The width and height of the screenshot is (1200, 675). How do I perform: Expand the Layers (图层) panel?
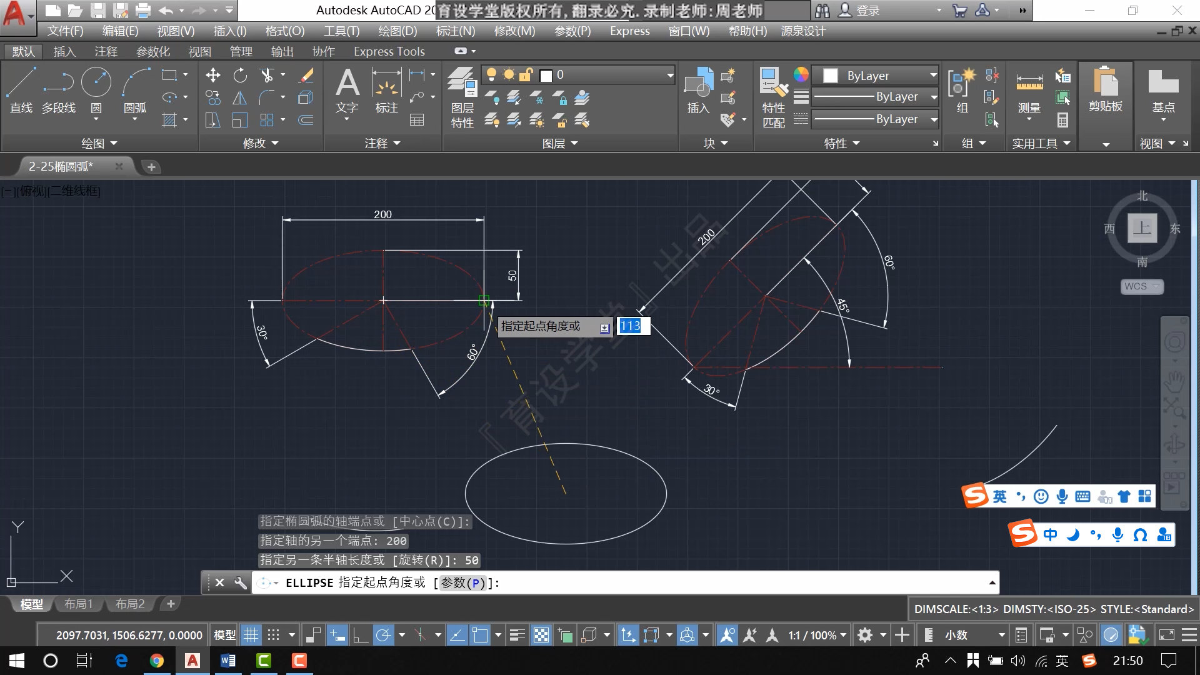click(x=560, y=143)
